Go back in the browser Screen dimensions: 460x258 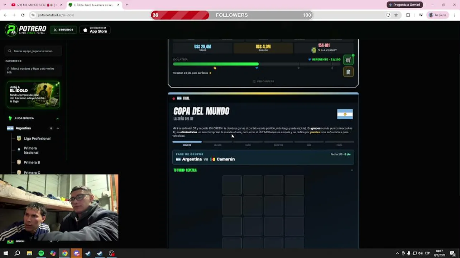tap(5, 15)
